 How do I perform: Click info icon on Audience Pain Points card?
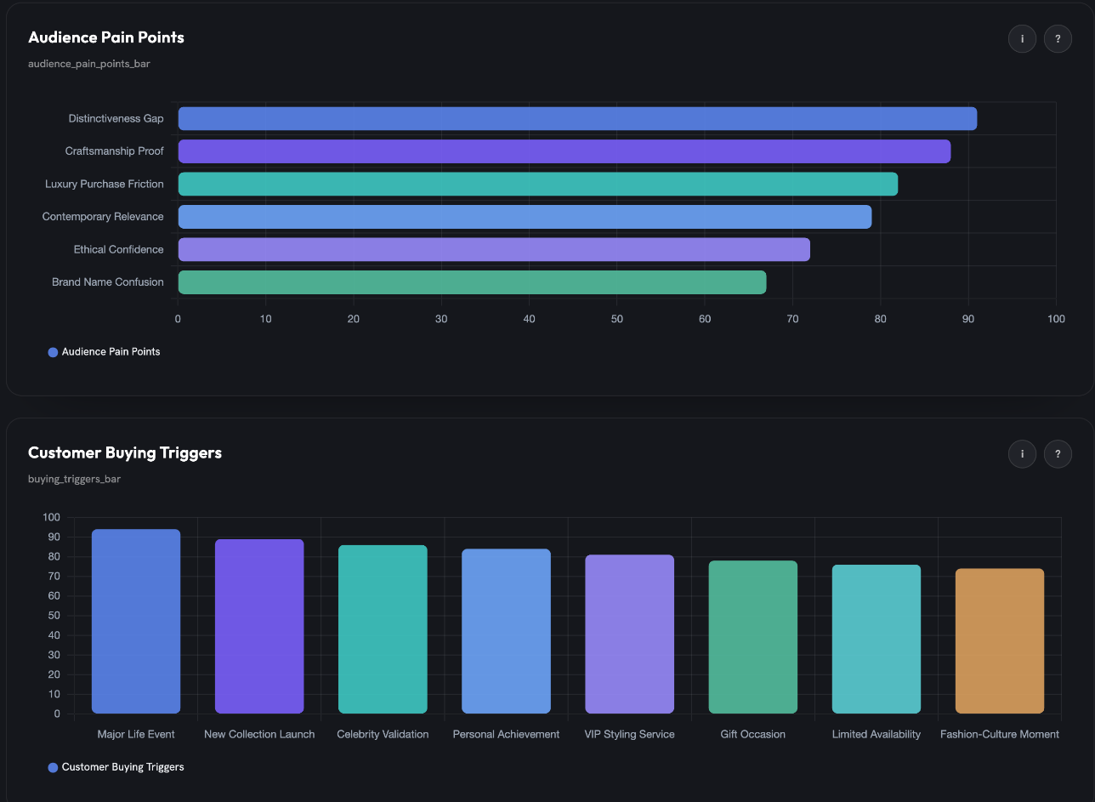1022,39
